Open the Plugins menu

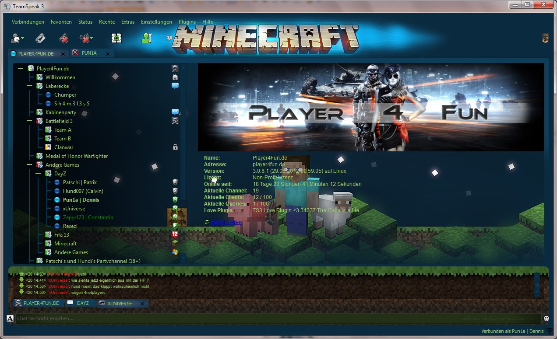(187, 22)
